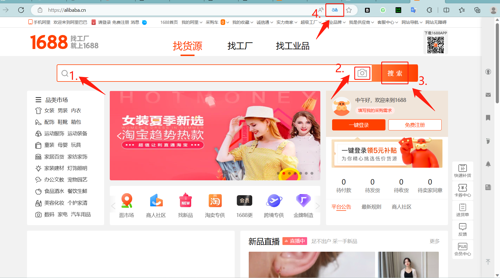
Task: Open the 逛市场 shortcut icon
Action: point(127,201)
